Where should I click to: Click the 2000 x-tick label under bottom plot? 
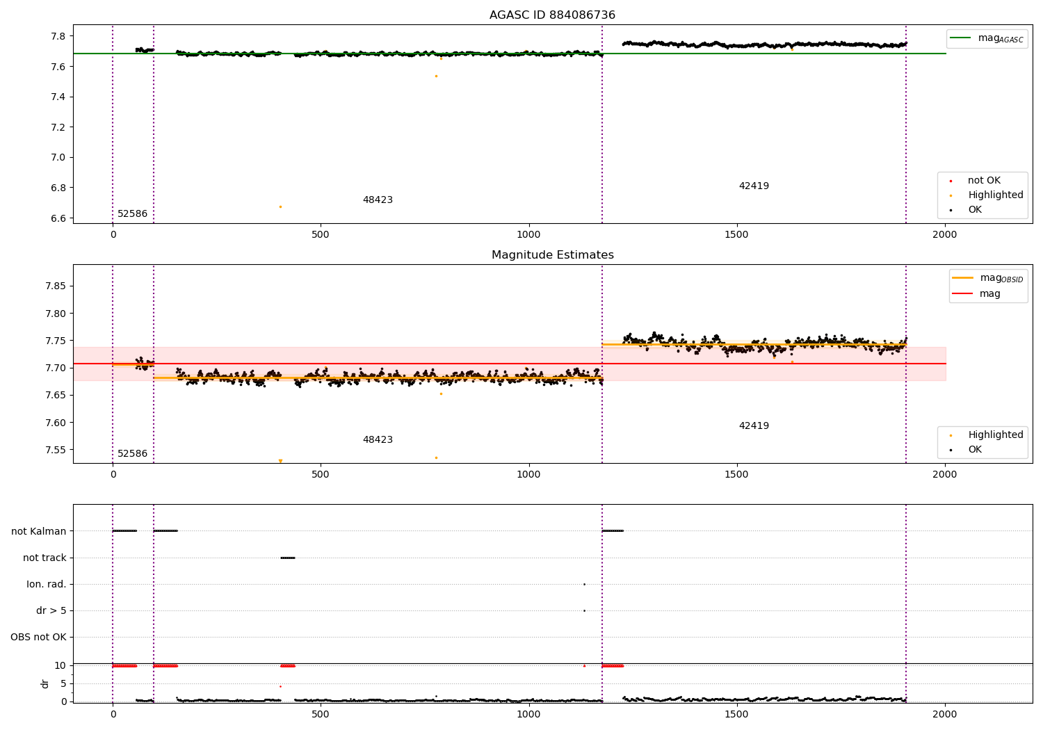pos(944,714)
